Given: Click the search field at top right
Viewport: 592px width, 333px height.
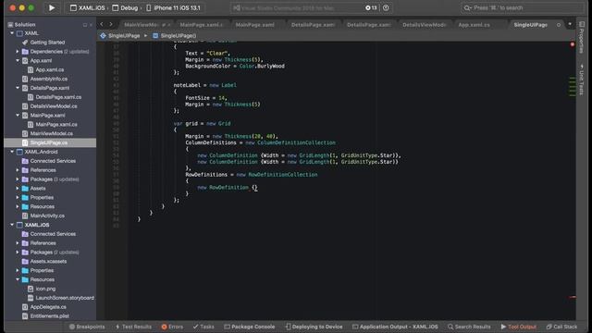Looking at the screenshot, I should [x=522, y=7].
